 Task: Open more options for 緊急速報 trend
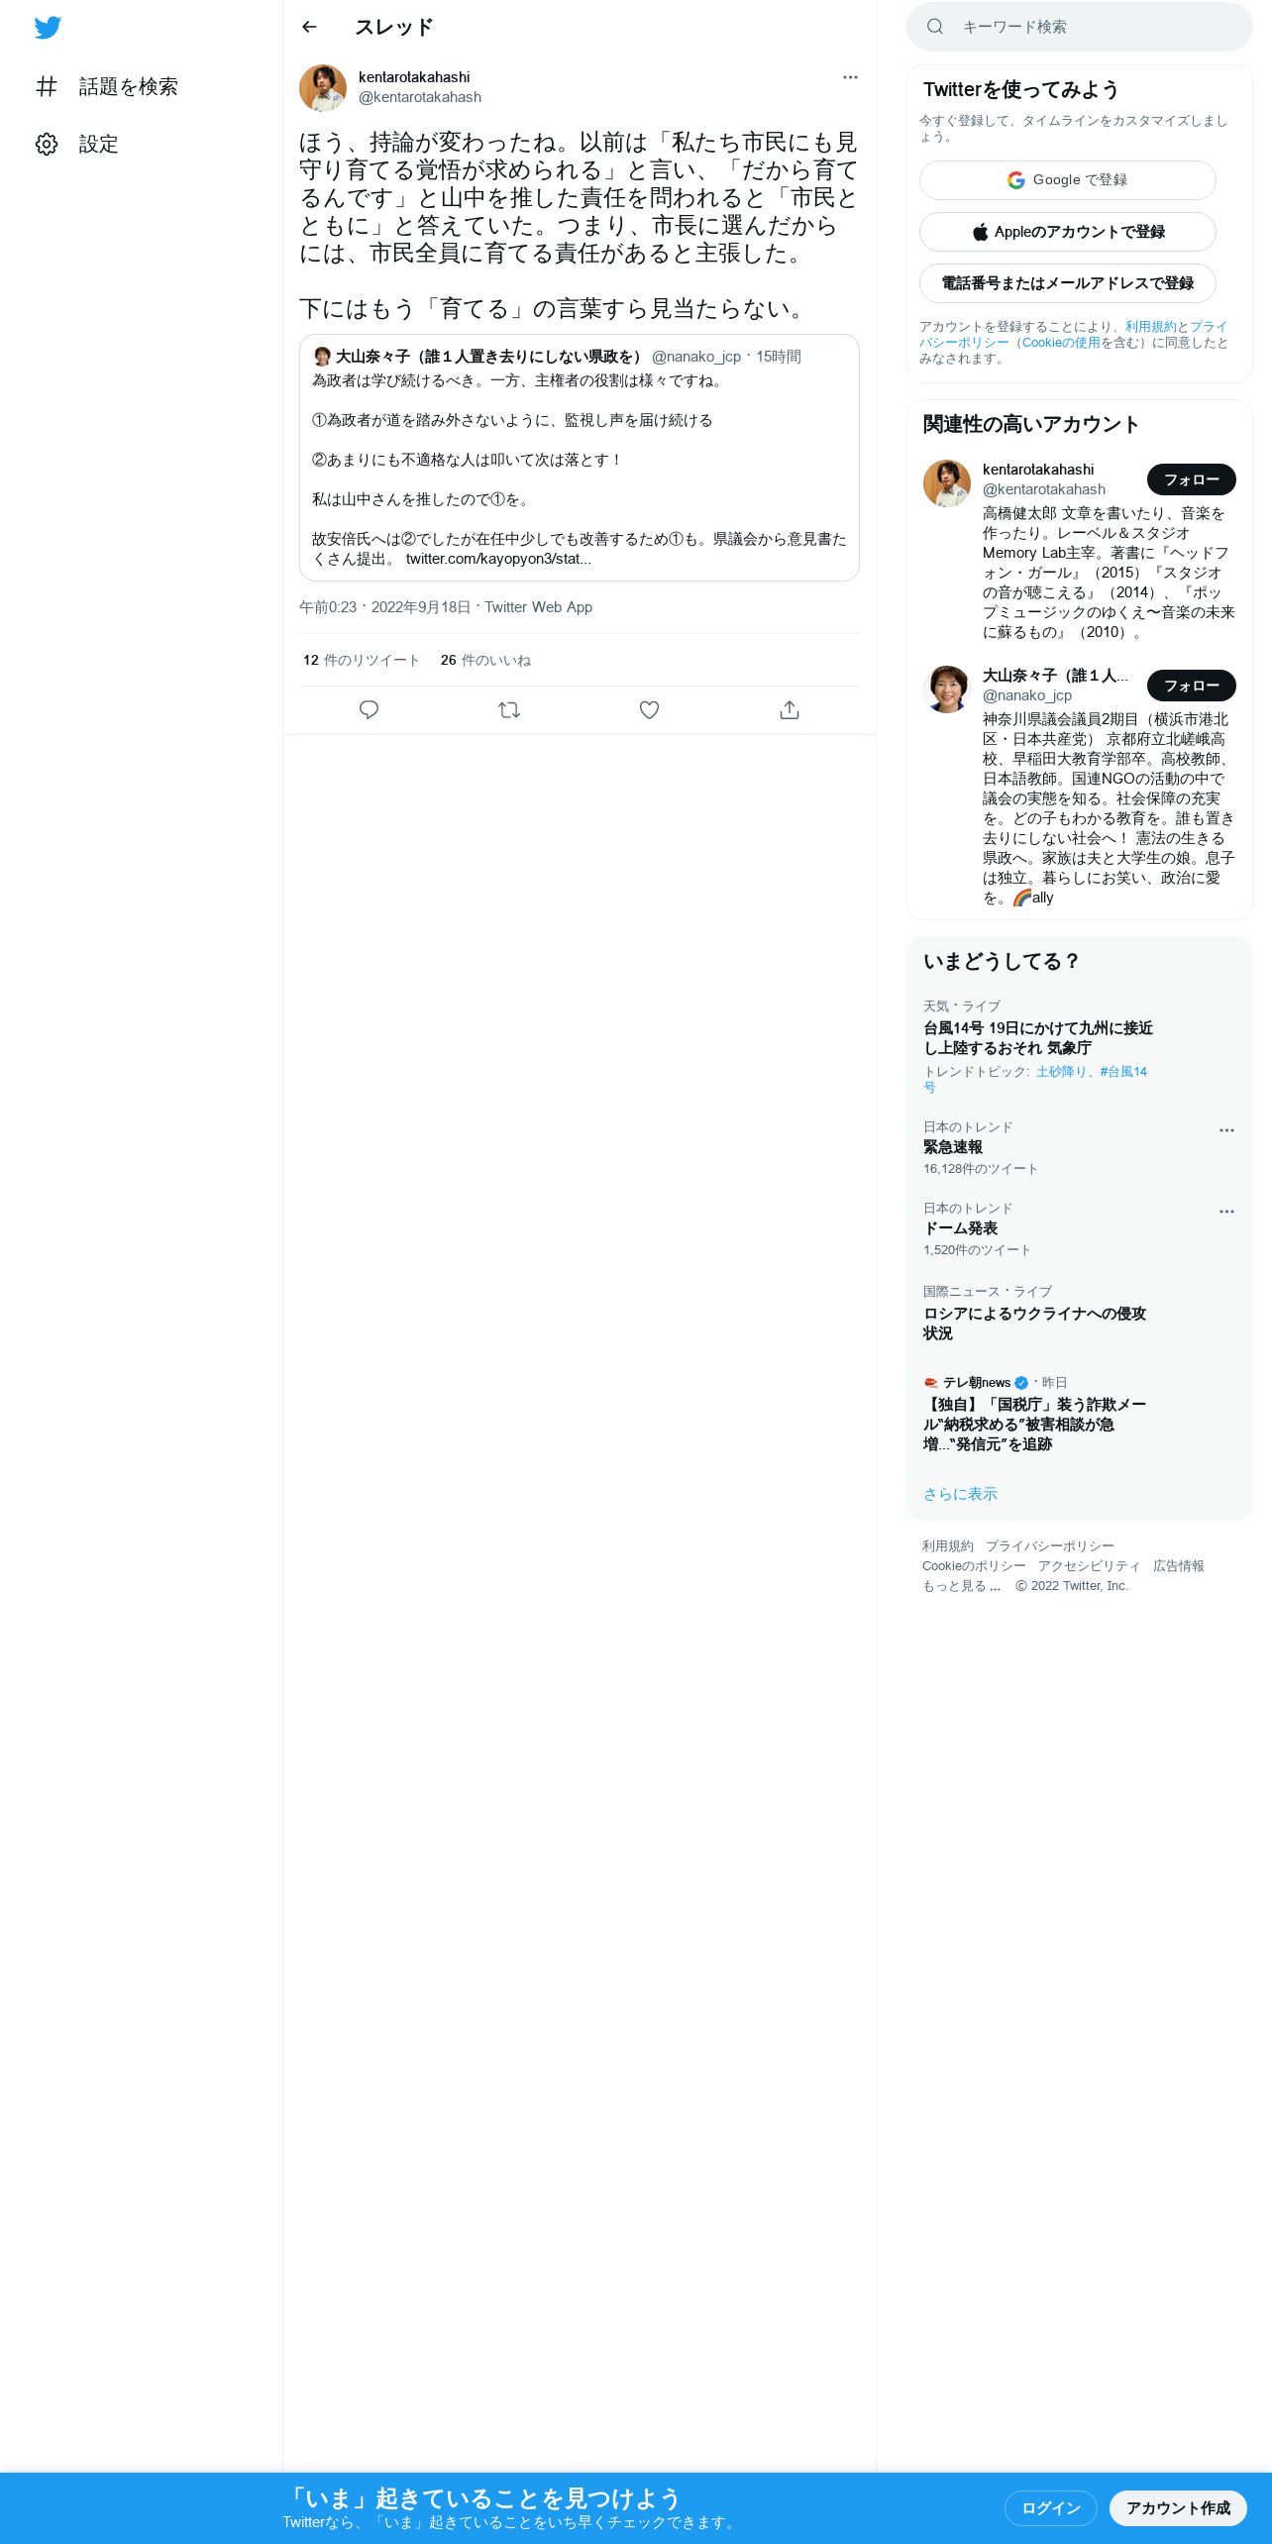(x=1226, y=1130)
